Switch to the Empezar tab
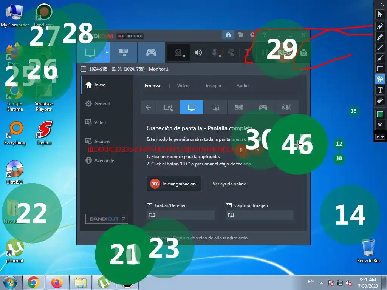 [153, 86]
